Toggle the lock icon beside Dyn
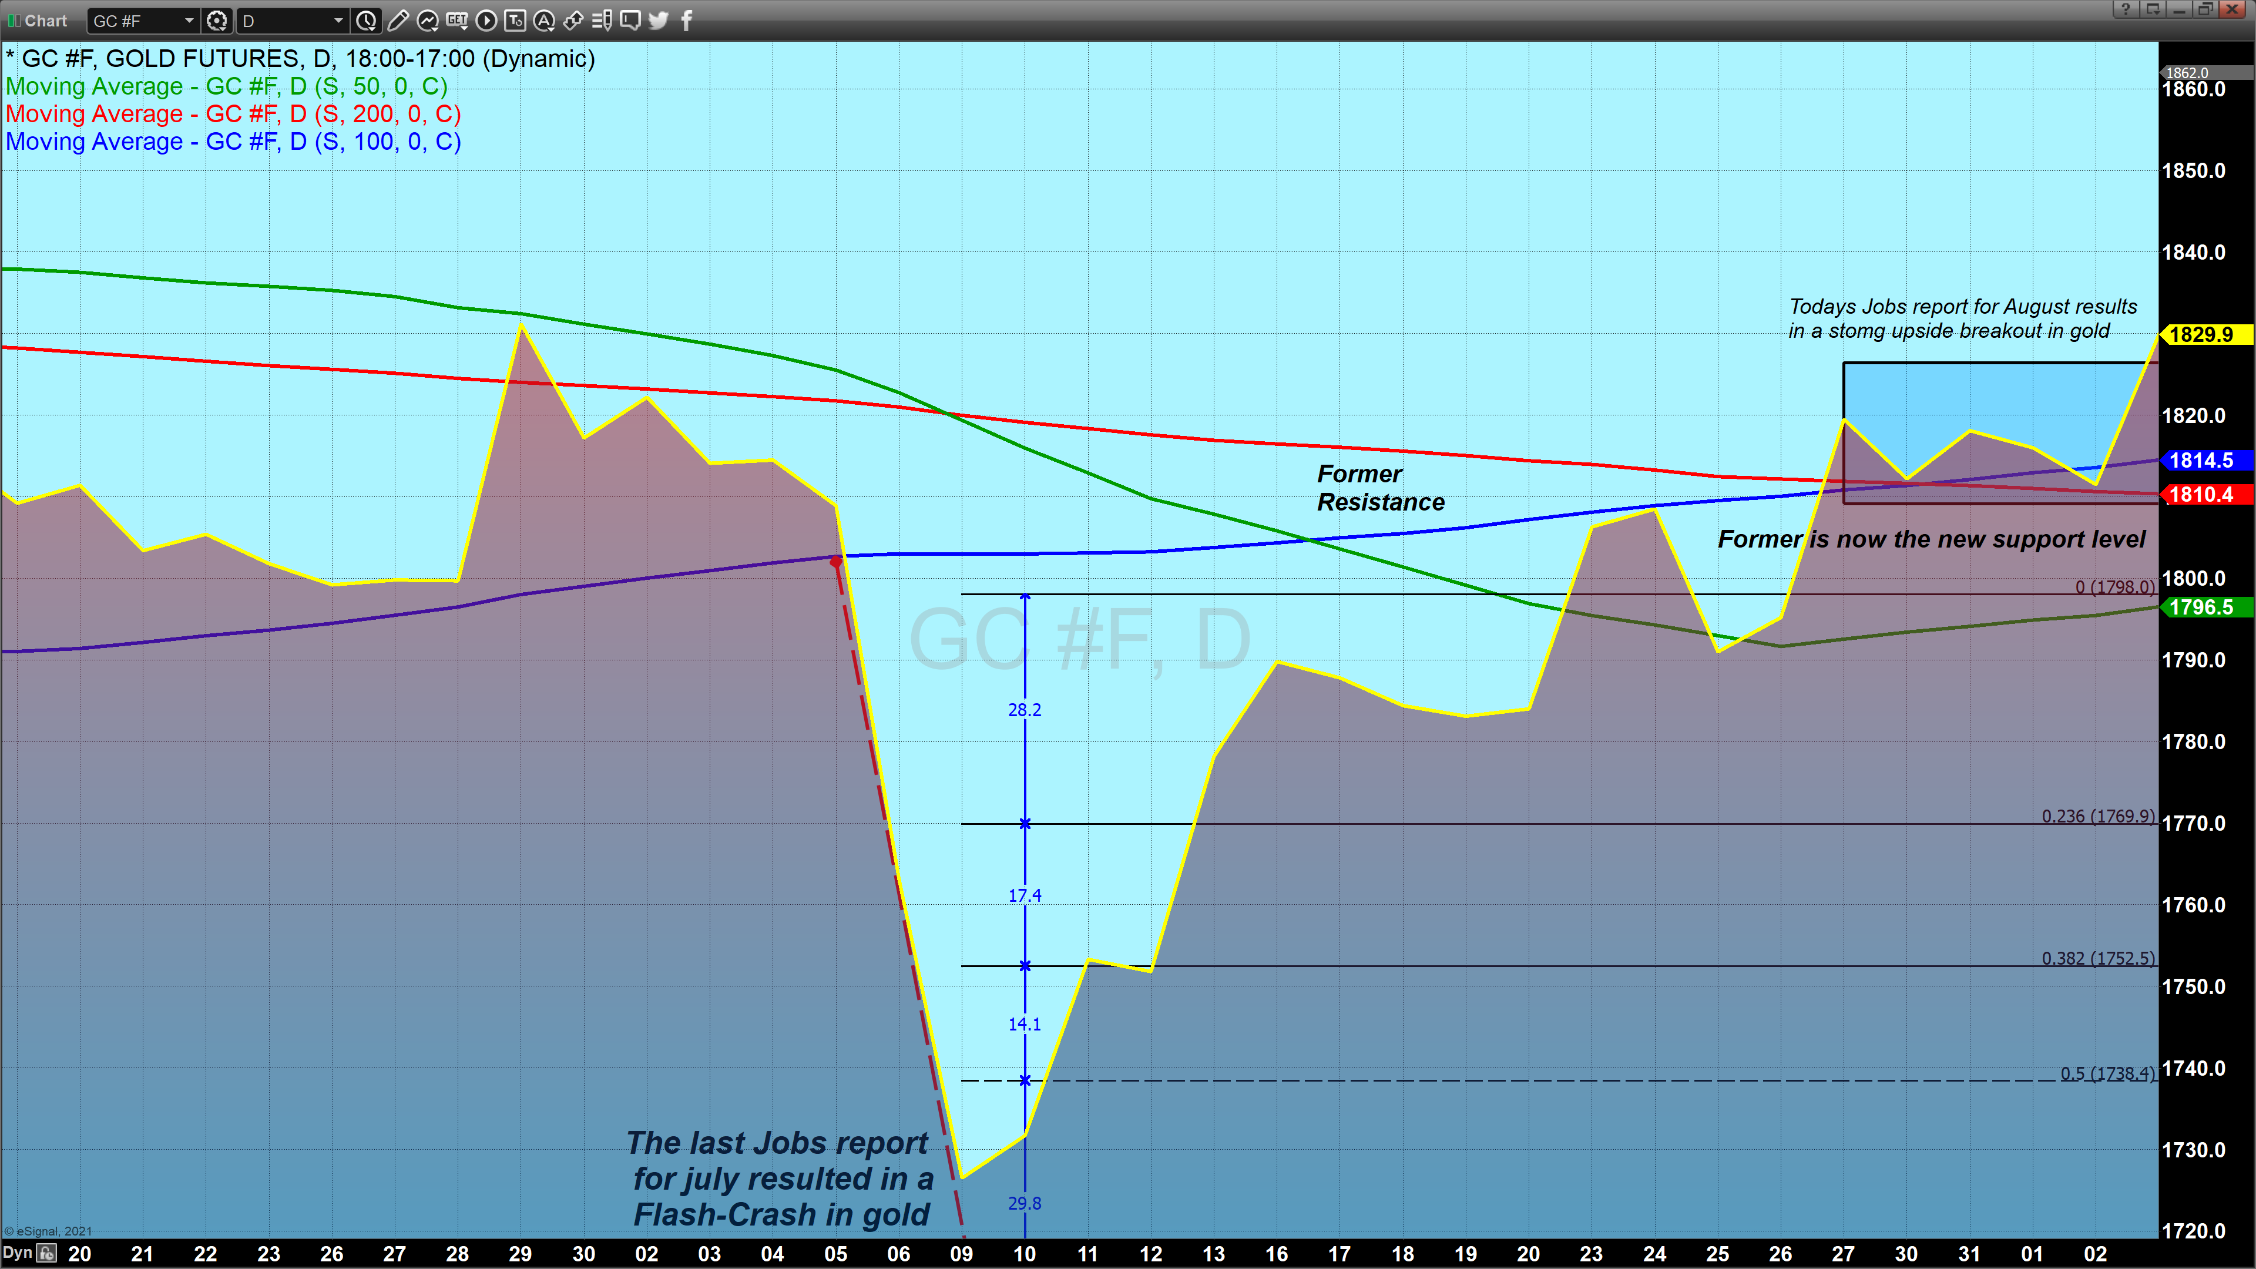Image resolution: width=2256 pixels, height=1269 pixels. [47, 1253]
